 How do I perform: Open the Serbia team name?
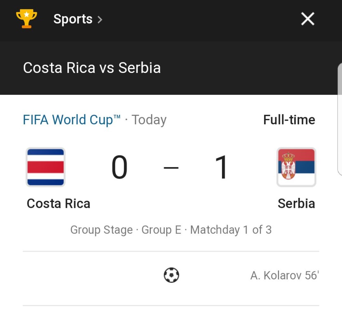click(297, 203)
